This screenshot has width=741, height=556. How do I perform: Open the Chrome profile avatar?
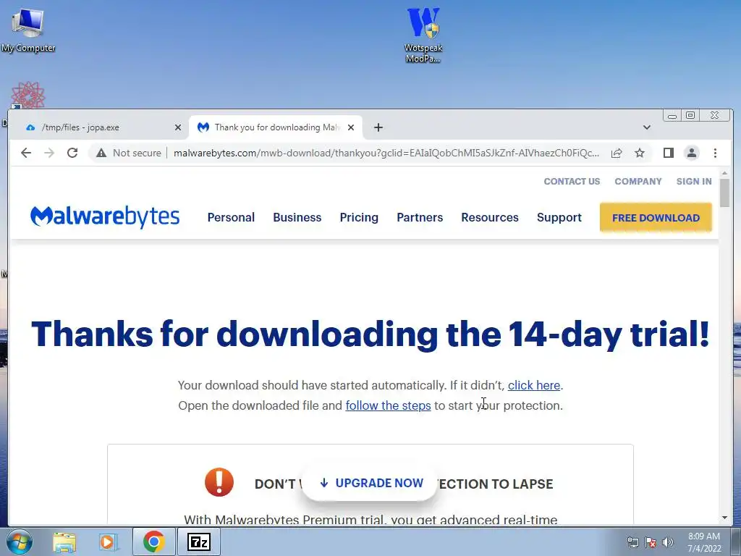[x=691, y=153]
